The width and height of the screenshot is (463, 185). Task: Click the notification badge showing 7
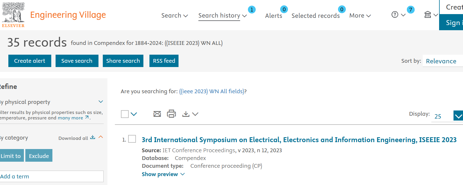pos(411,9)
